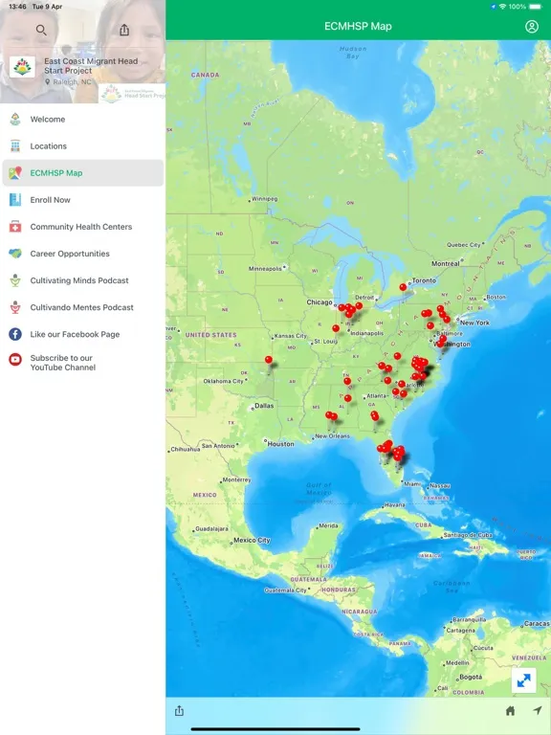
Task: Click the ECMHSP Map pin icon
Action: (15, 173)
